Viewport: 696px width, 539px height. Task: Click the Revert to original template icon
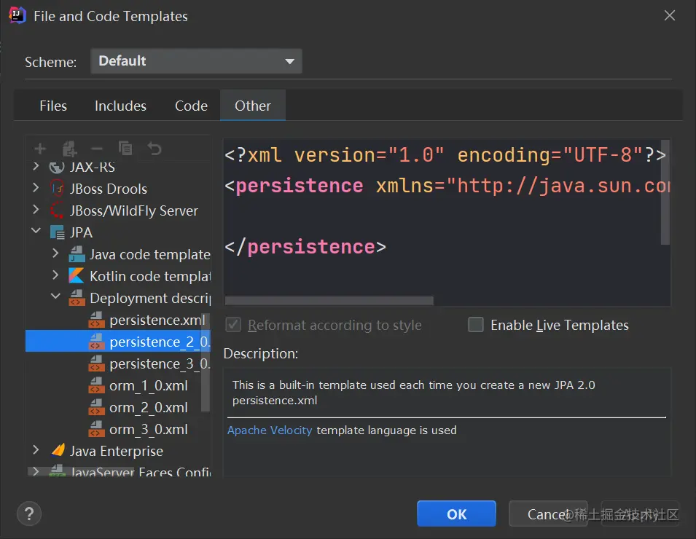(x=155, y=149)
